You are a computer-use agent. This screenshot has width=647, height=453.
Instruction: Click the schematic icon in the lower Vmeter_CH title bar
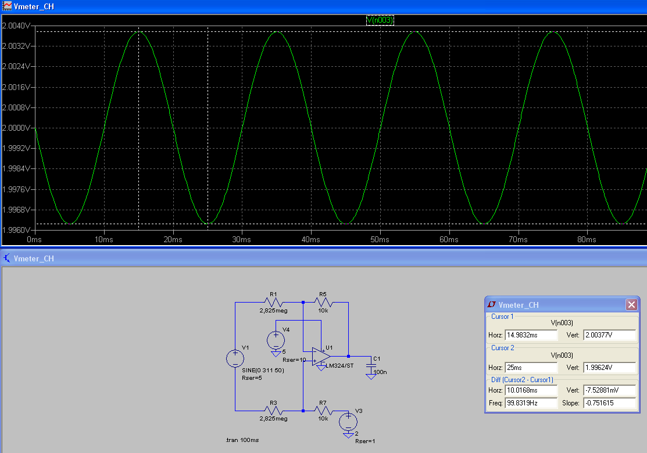(x=7, y=258)
